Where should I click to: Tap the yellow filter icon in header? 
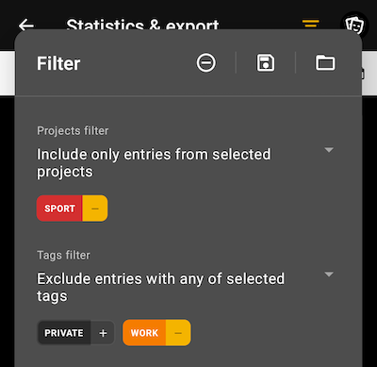pos(310,24)
